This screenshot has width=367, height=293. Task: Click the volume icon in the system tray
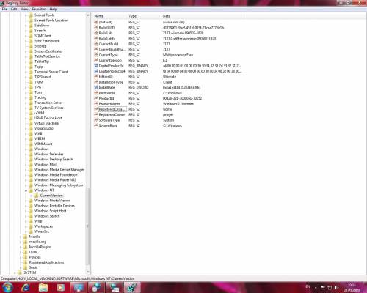pos(337,288)
